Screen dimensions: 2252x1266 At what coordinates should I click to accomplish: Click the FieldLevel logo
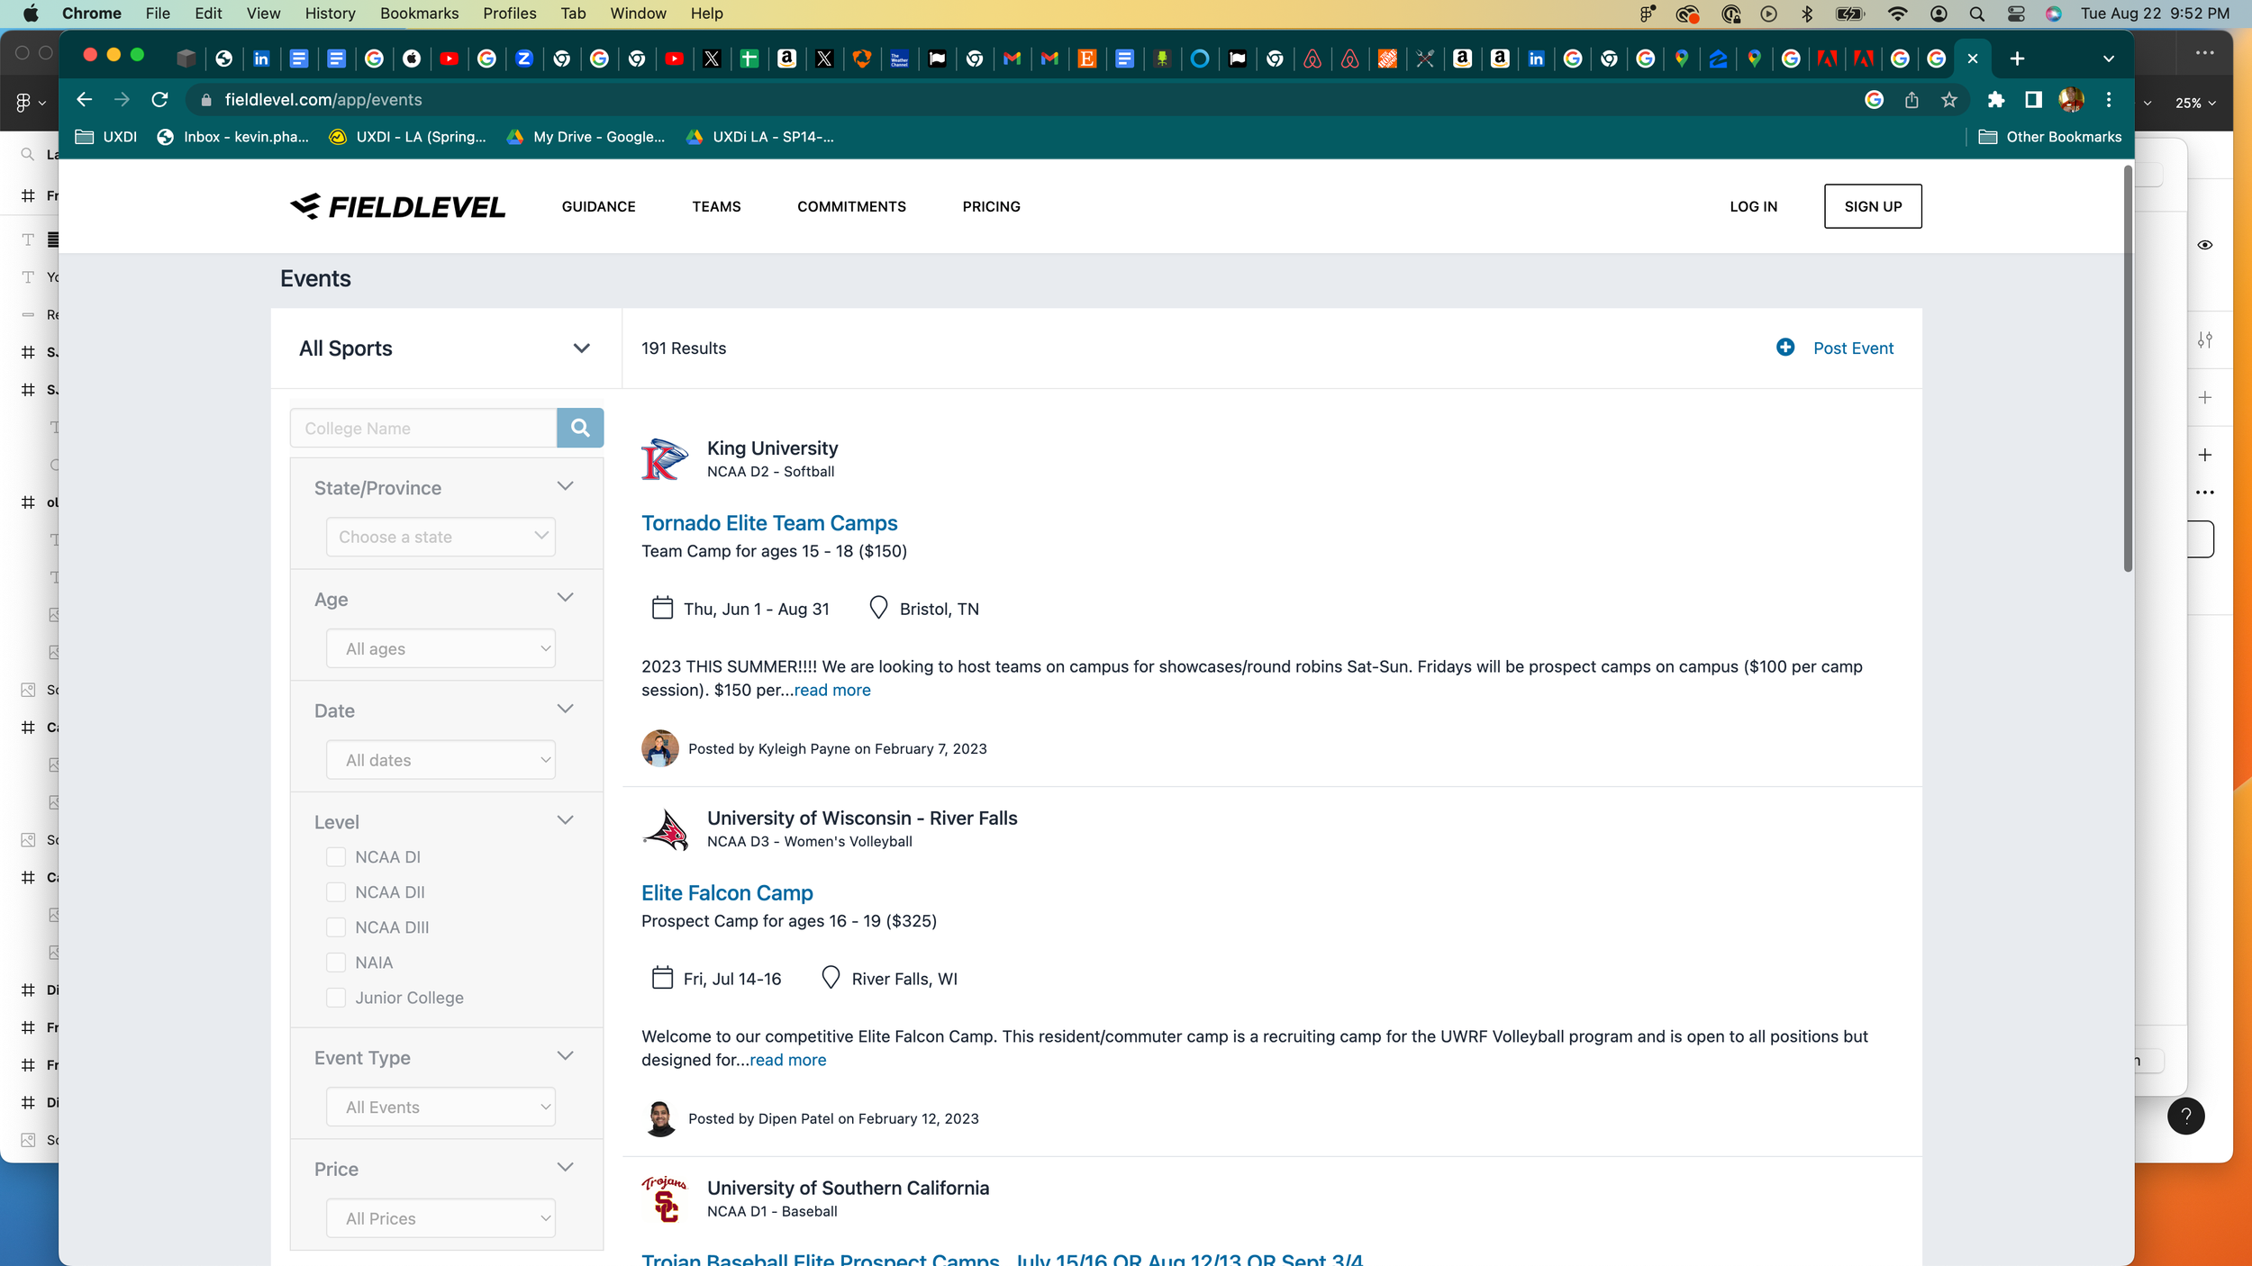397,206
